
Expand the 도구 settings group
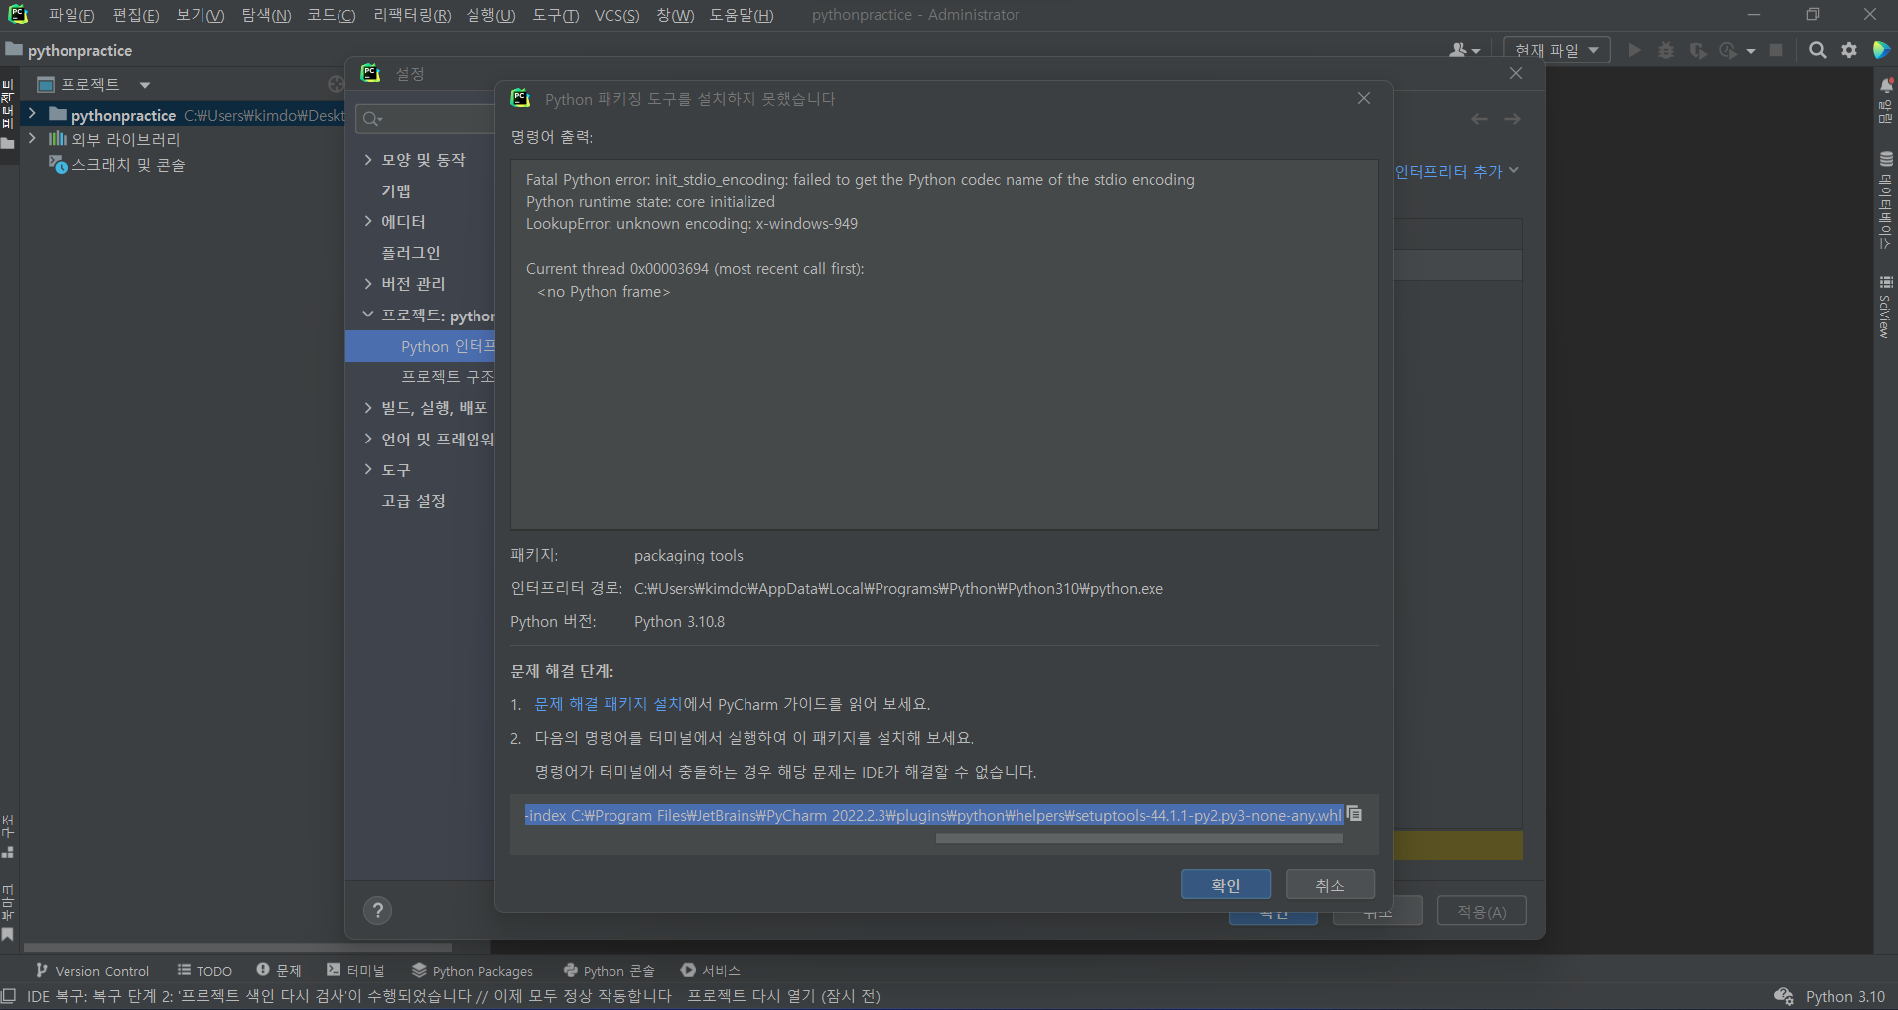pyautogui.click(x=368, y=469)
